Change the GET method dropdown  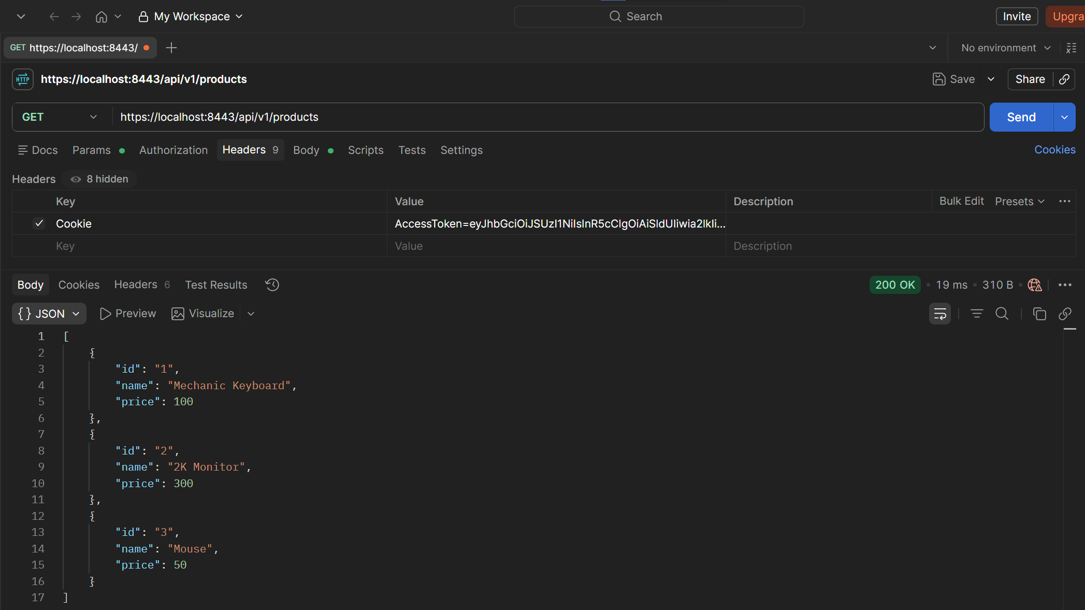click(60, 117)
